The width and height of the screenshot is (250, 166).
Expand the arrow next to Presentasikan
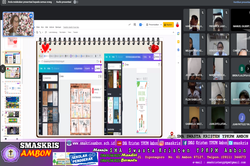(x=161, y=25)
